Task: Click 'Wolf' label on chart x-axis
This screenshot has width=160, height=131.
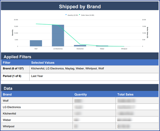Action: [36, 49]
